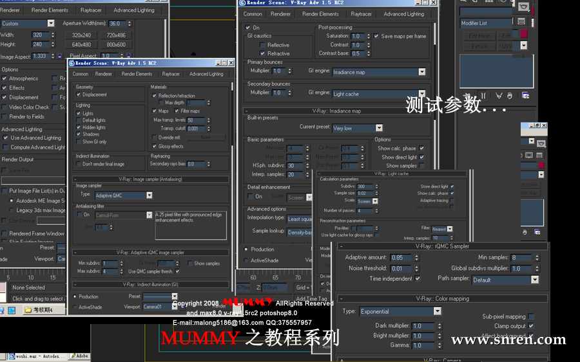The width and height of the screenshot is (580, 362).
Task: Toggle Clamp output checkbox
Action: [x=531, y=326]
